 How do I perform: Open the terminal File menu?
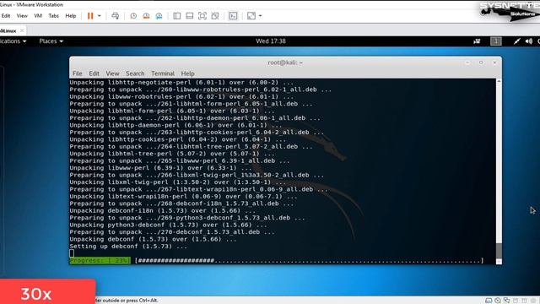[77, 73]
